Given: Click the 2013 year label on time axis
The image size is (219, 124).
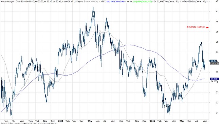Looking at the screenshot, I should (x=60, y=121).
